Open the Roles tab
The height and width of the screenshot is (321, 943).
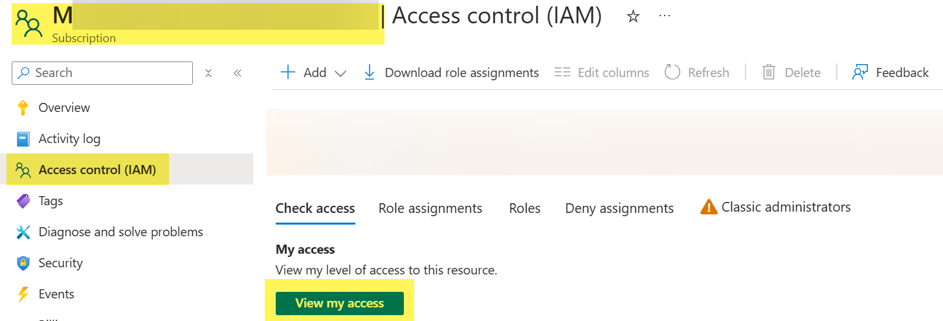click(x=525, y=208)
